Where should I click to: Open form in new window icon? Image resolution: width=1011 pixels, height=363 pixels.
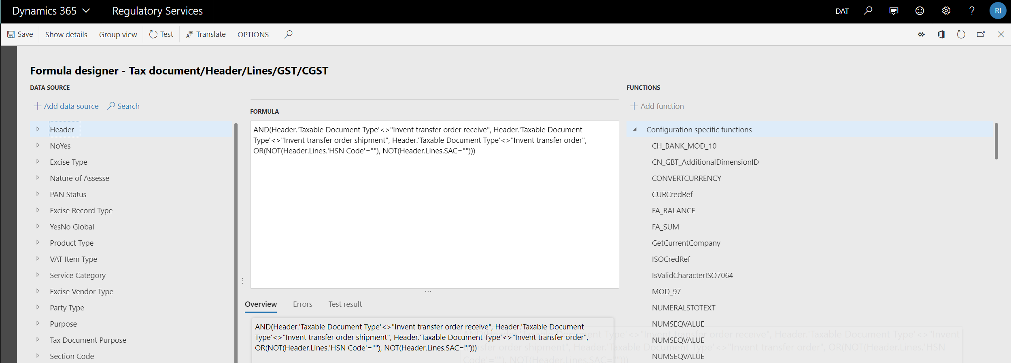[x=981, y=34]
